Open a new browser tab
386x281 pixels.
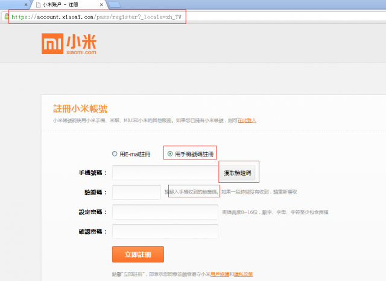click(x=115, y=5)
